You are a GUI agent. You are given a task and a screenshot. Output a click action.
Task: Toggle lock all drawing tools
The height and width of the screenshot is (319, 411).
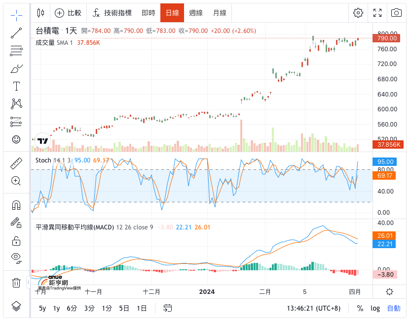[16, 241]
